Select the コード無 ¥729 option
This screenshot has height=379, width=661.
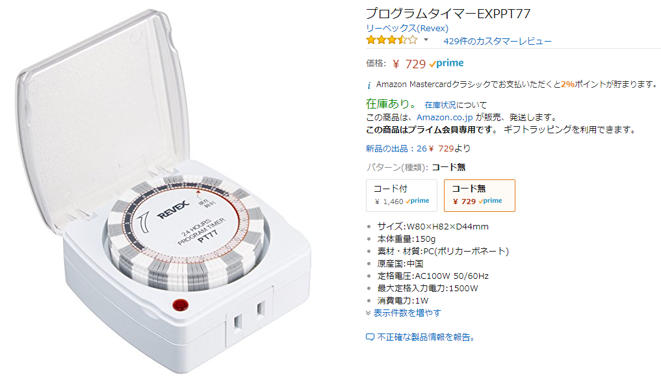479,196
